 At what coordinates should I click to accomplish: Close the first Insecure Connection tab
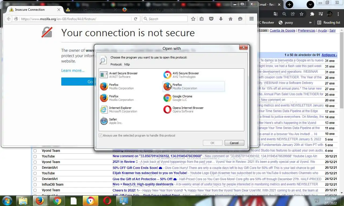(59, 10)
